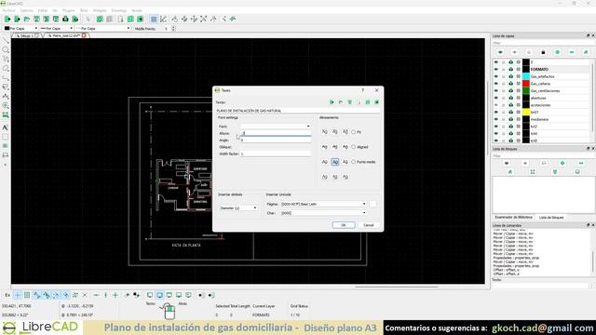
Task: Open the Font dropdown in Texto dialog
Action: coord(276,127)
